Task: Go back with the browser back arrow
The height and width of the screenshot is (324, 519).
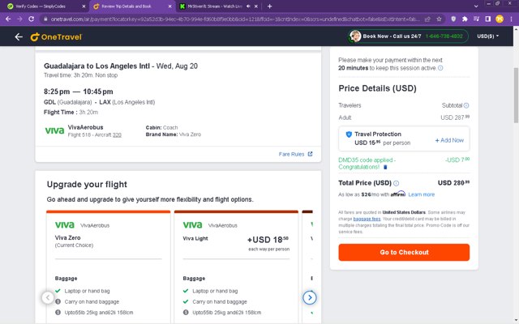Action: click(x=8, y=19)
